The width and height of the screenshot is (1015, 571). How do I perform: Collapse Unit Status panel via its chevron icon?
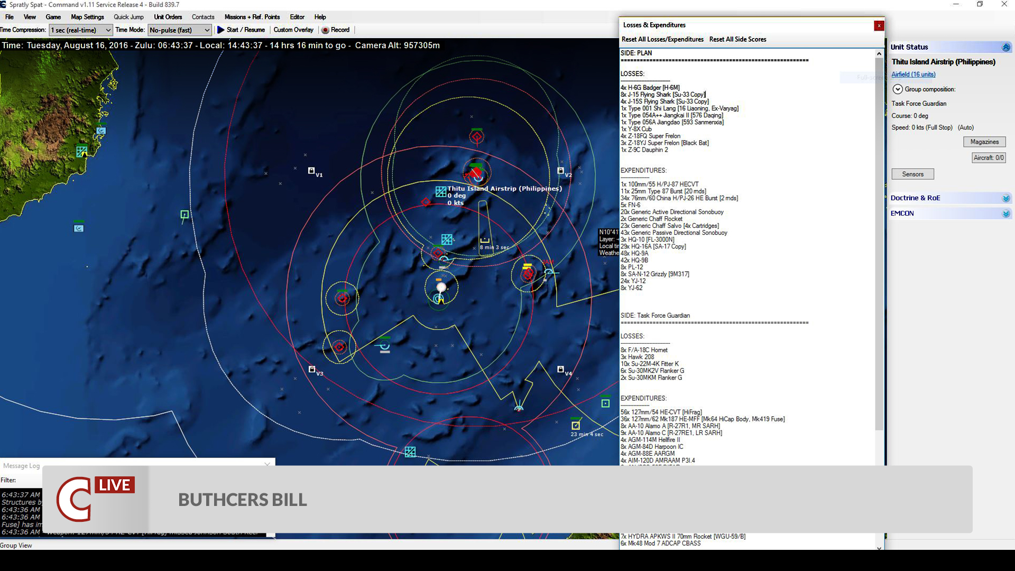(1006, 47)
